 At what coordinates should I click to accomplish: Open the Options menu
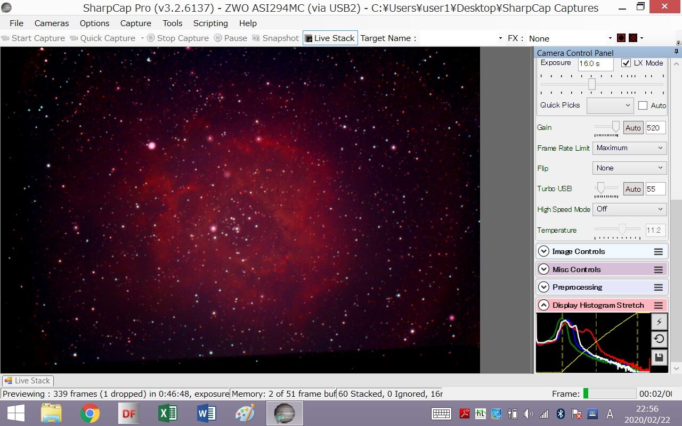(94, 23)
